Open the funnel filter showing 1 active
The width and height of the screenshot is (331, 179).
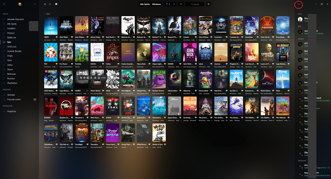(x=168, y=4)
